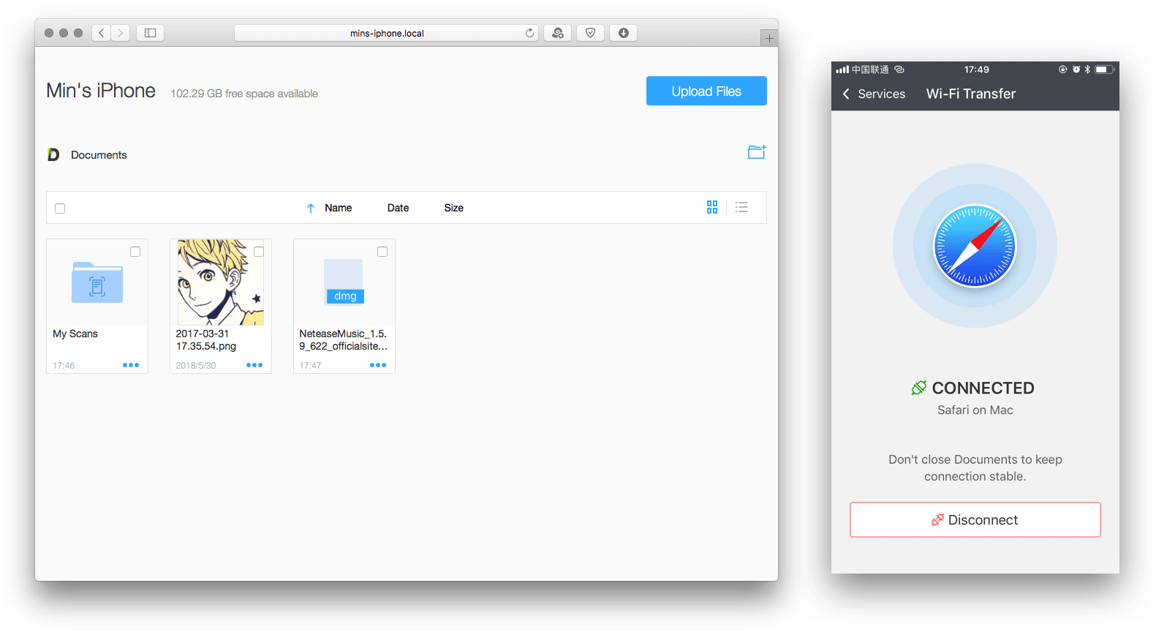Image resolution: width=1156 pixels, height=635 pixels.
Task: Open more options for 2017-03-31 png file
Action: click(x=254, y=365)
